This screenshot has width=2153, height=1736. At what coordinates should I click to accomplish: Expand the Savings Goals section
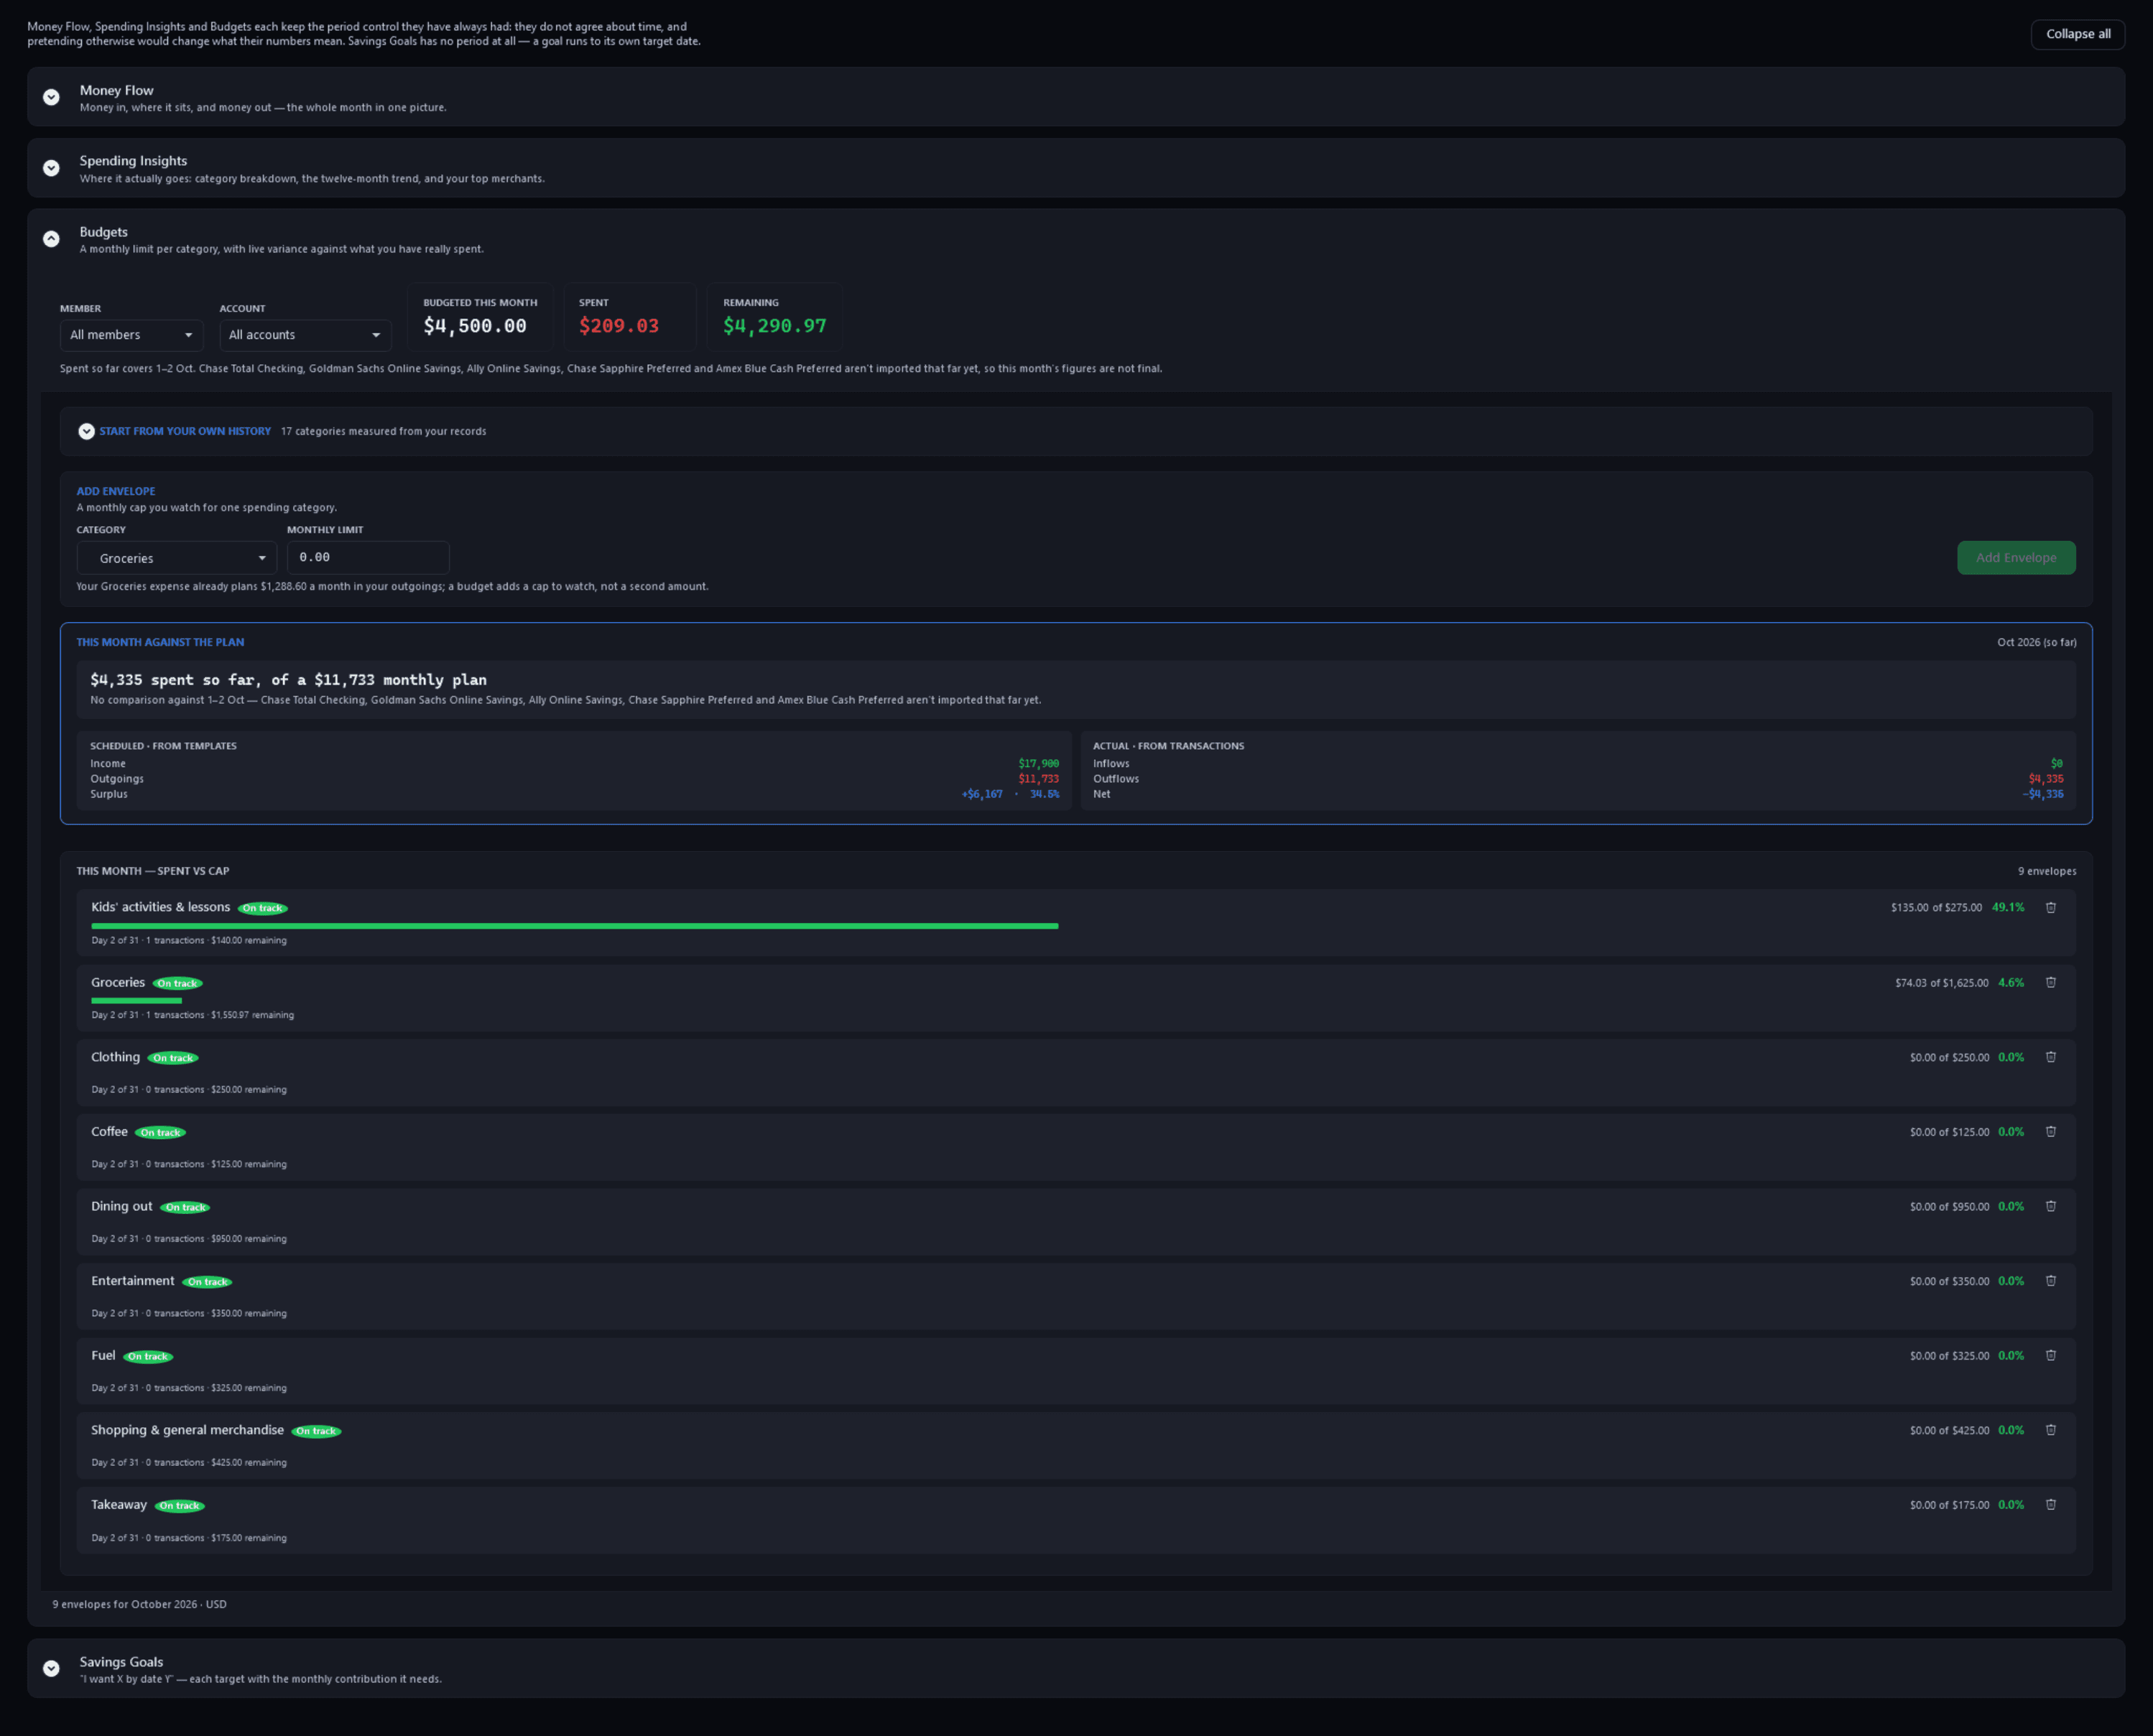click(x=51, y=1668)
